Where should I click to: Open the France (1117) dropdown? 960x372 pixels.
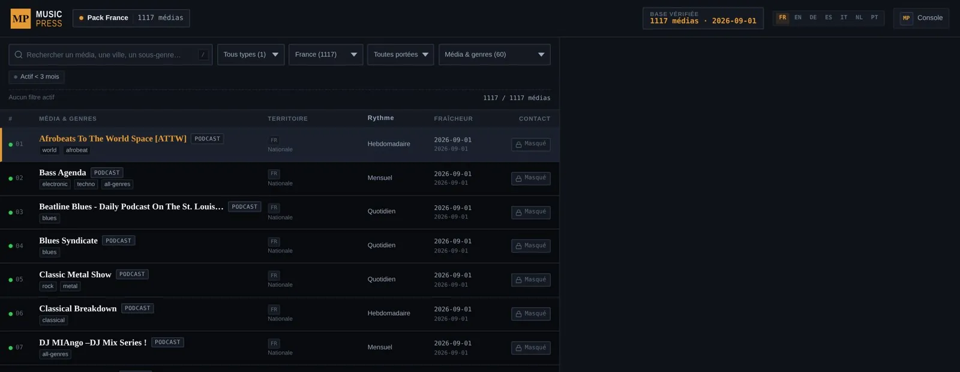(x=326, y=55)
